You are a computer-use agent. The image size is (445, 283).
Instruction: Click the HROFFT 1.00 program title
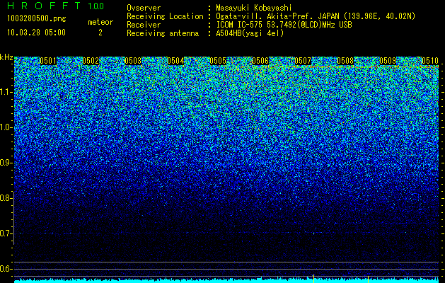coord(55,6)
